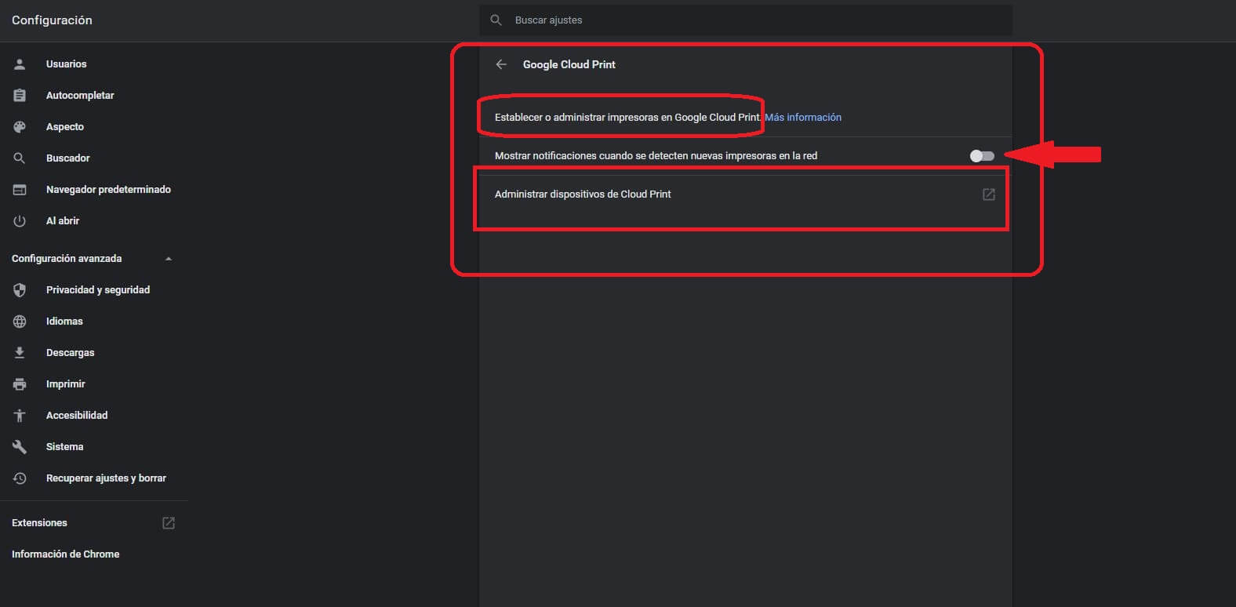Click the Sistema wrench icon

[x=20, y=447]
